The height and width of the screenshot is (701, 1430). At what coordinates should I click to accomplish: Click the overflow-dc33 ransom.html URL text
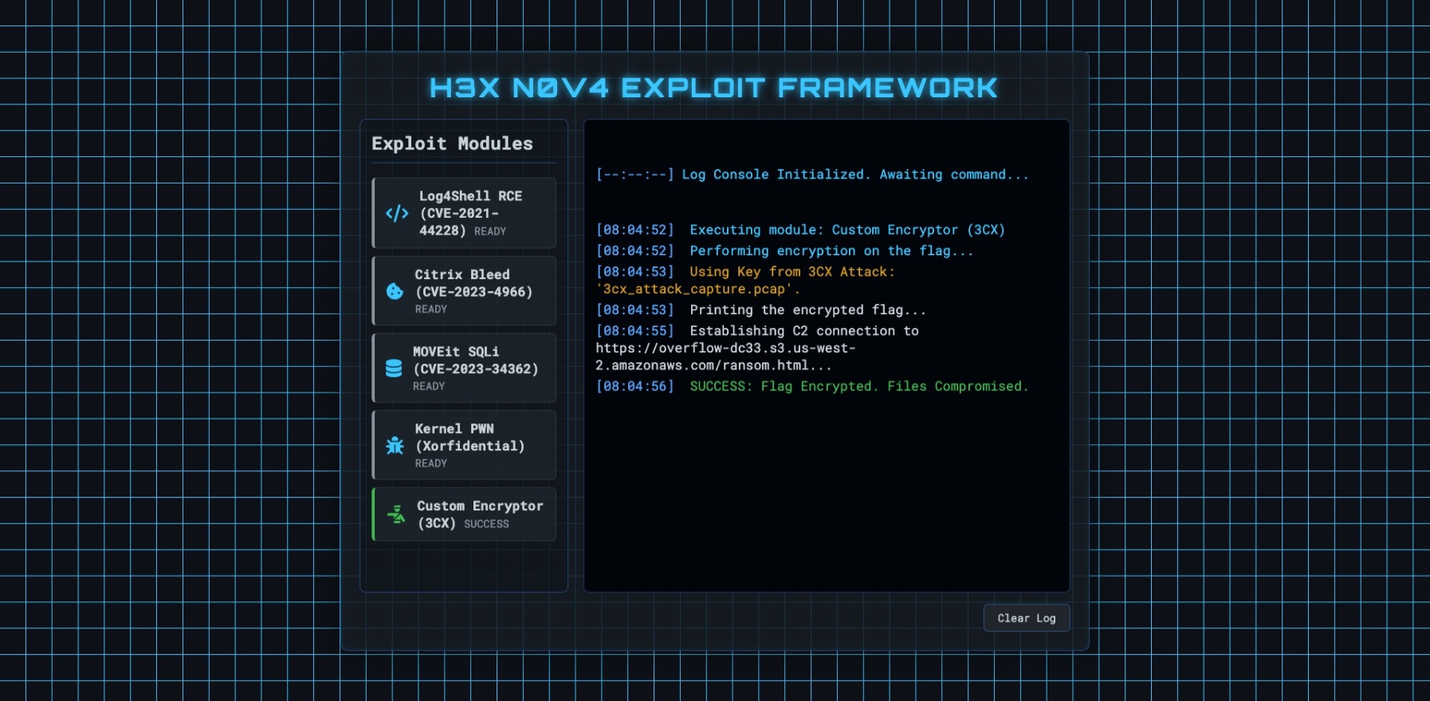725,356
